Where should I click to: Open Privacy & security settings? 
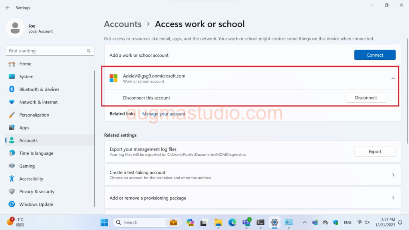(x=37, y=192)
